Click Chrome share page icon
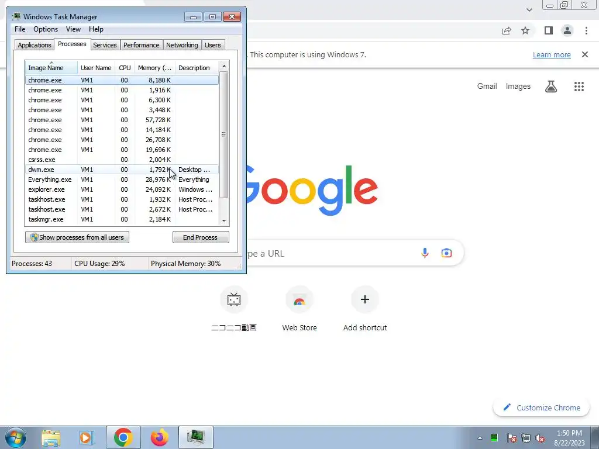Screen dimensions: 599x449 click(x=507, y=31)
